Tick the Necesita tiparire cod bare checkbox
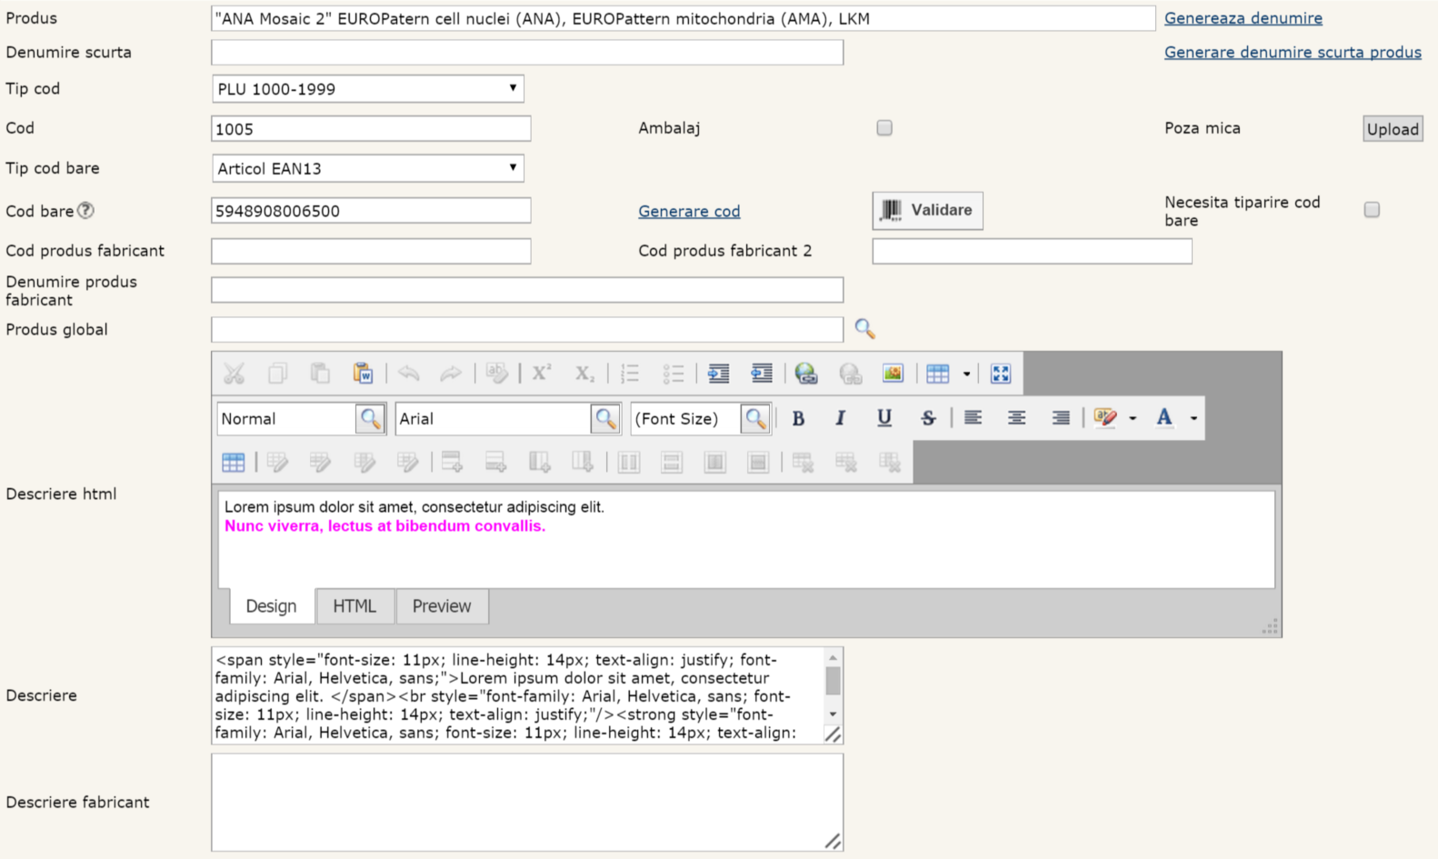 [1372, 210]
